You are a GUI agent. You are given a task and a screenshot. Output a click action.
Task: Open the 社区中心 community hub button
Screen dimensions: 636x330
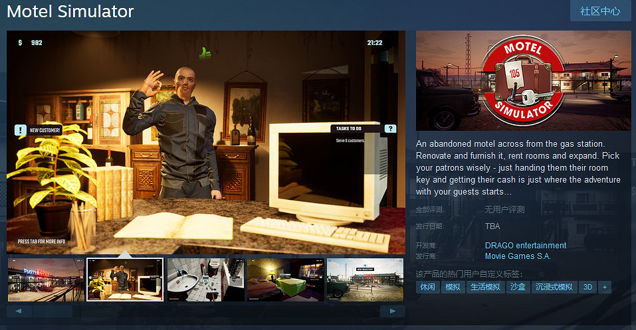(600, 11)
